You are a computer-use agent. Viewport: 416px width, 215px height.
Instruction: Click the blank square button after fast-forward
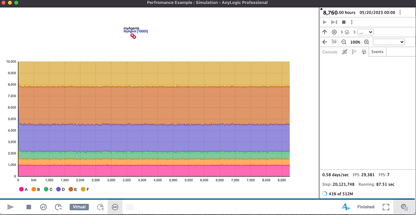[129, 207]
